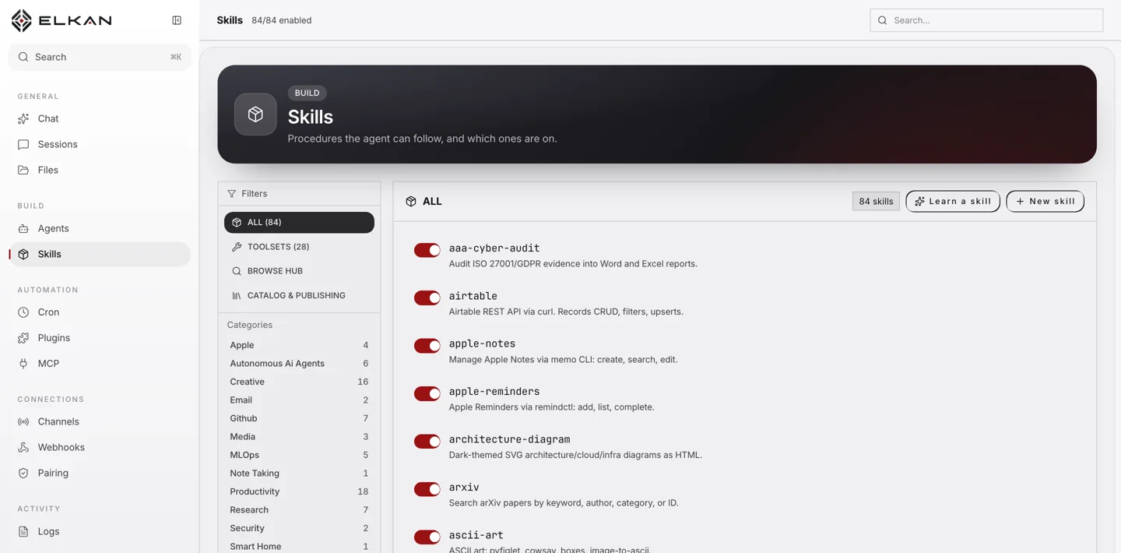Focus the top-right Search field
The height and width of the screenshot is (553, 1121).
[986, 20]
